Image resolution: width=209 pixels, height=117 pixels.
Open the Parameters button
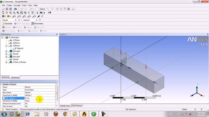(38, 23)
